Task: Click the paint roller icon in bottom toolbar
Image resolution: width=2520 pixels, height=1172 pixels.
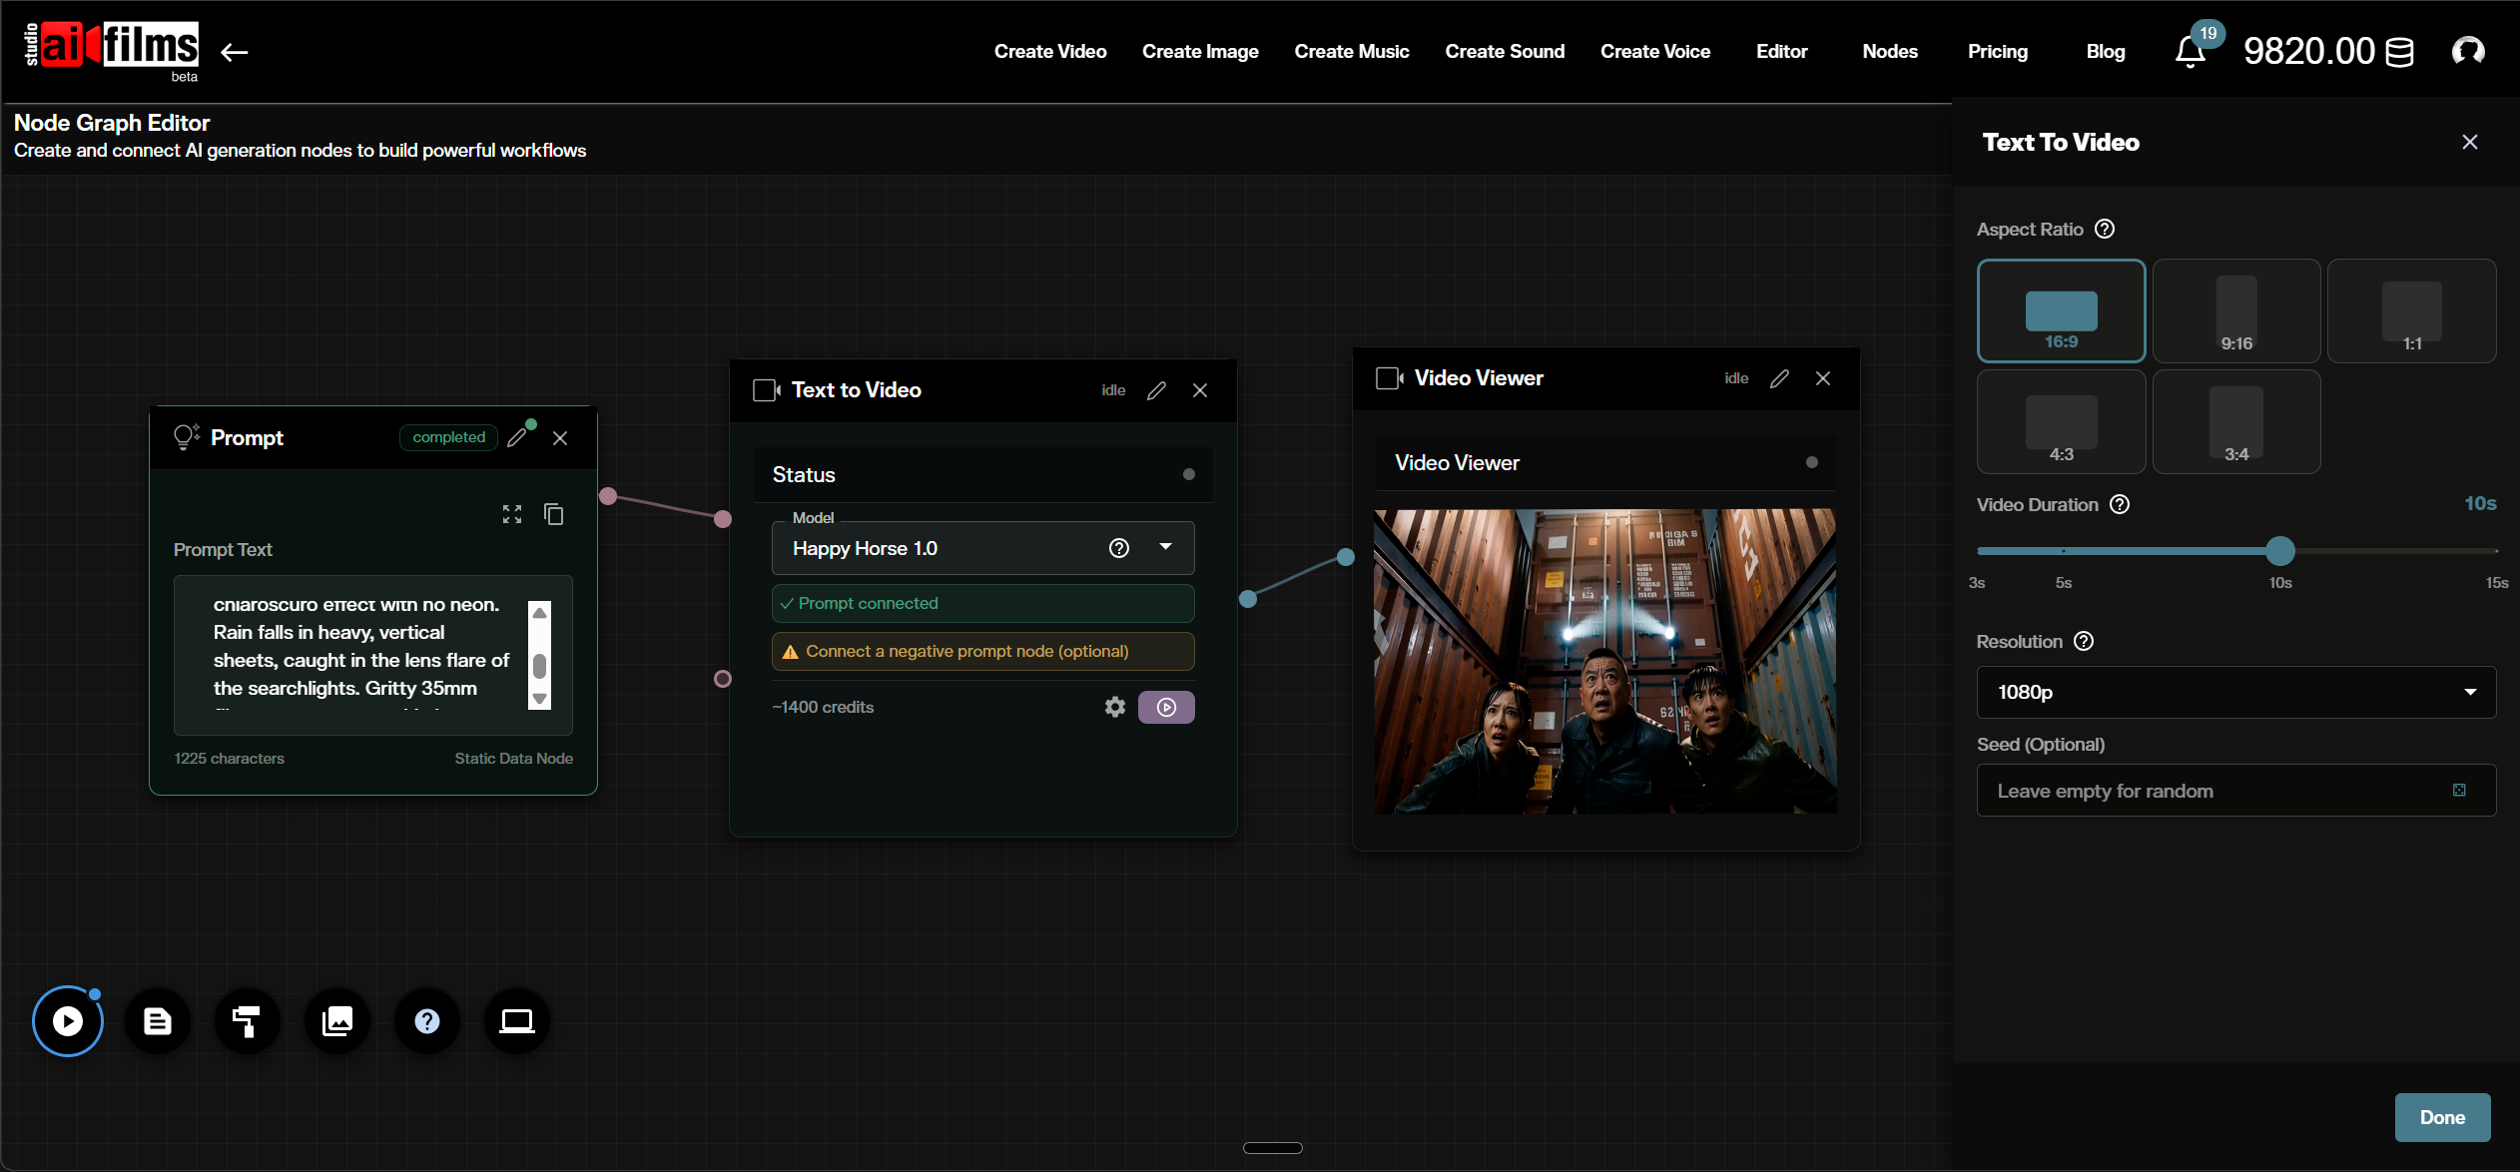Action: point(247,1020)
